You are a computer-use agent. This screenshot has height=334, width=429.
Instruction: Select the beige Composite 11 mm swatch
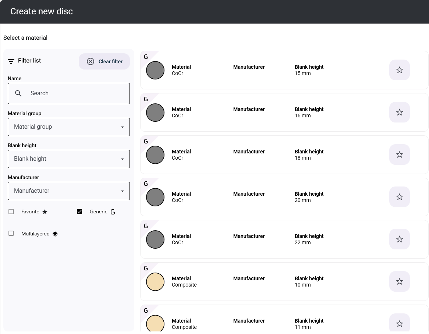tap(155, 323)
